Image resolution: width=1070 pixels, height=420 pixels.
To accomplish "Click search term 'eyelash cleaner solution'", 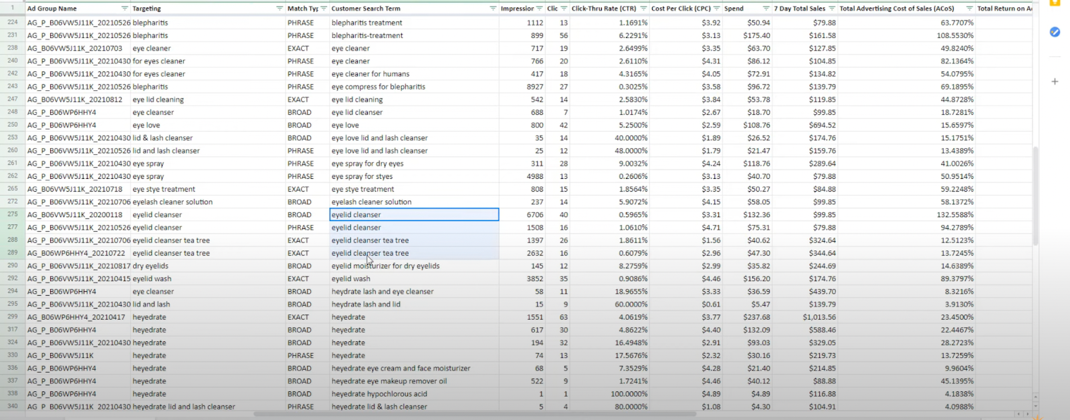I will click(371, 202).
